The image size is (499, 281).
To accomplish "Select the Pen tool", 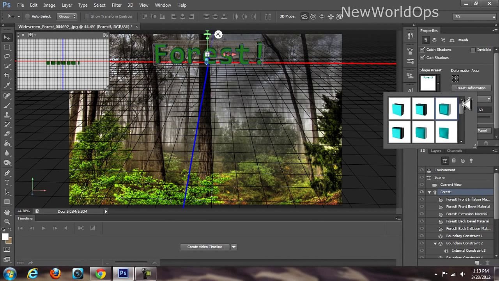I will 7,173.
